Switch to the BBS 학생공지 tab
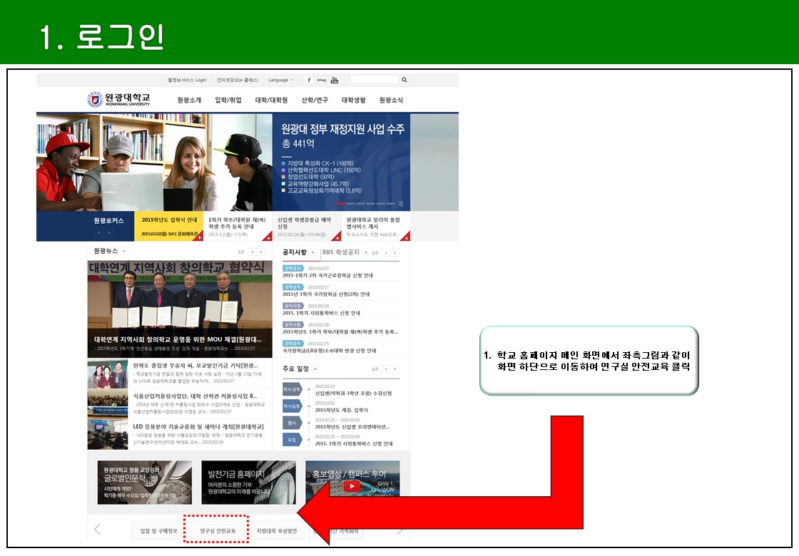Screen dimensions: 799x556 tap(340, 252)
